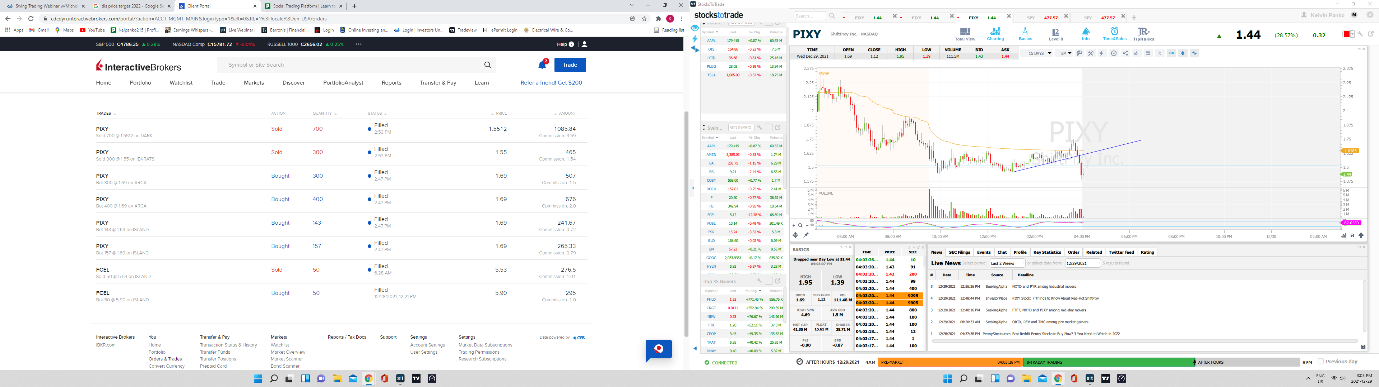Enable the Previous day checkbox

(1321, 362)
